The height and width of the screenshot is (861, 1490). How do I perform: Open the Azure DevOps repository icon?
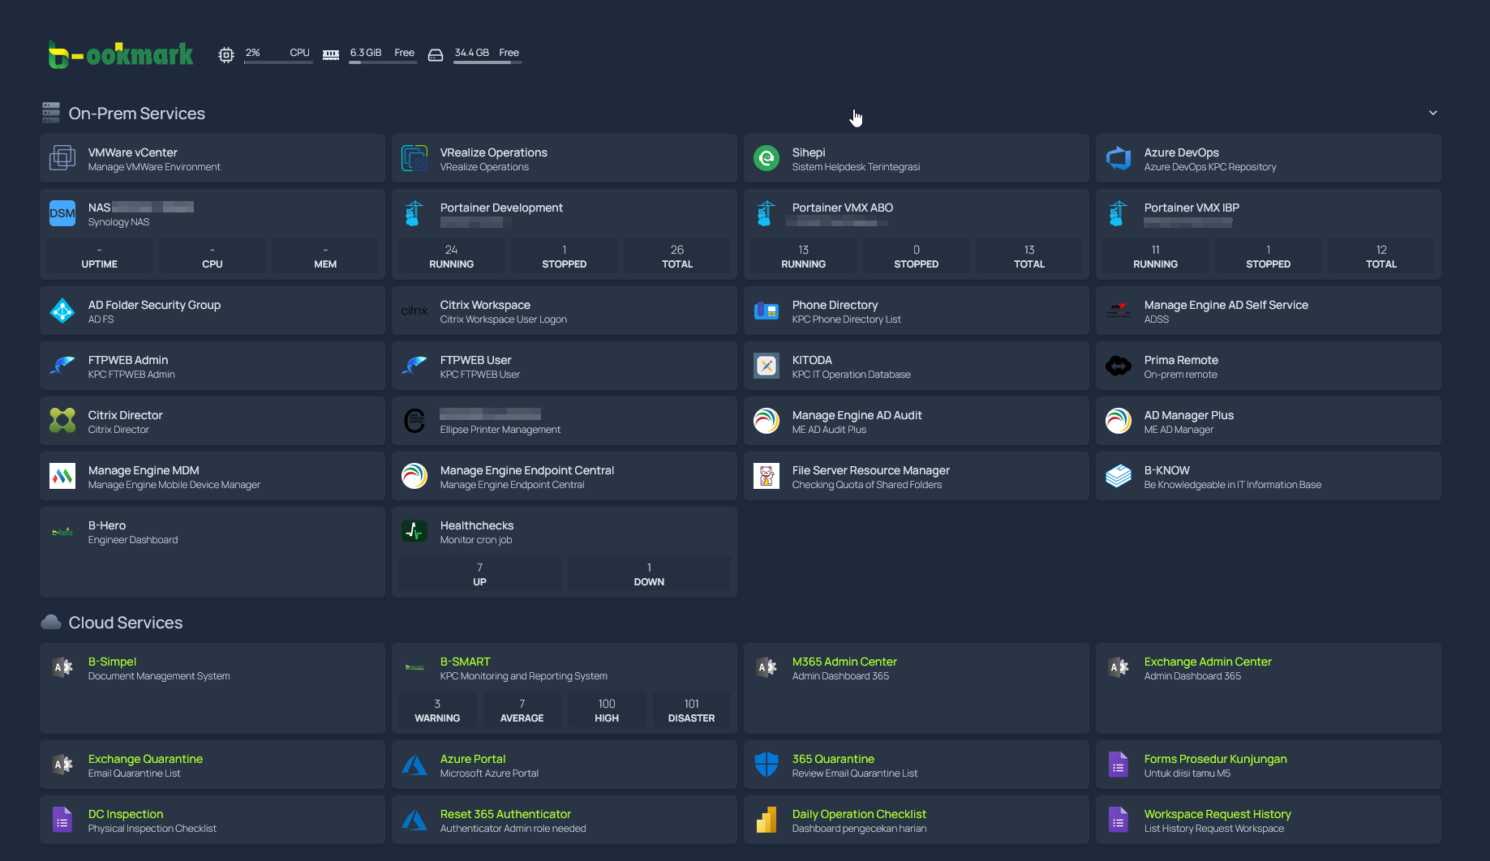click(x=1119, y=158)
